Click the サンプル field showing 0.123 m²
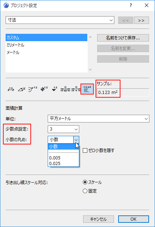Image resolution: width=155 pixels, height=227 pixels. pyautogui.click(x=123, y=92)
